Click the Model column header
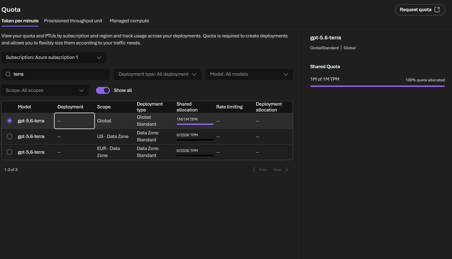Image resolution: width=452 pixels, height=259 pixels. (x=24, y=107)
